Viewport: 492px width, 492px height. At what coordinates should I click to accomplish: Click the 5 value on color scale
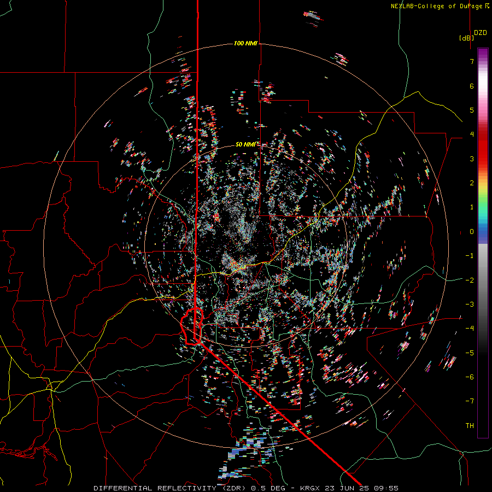(472, 110)
